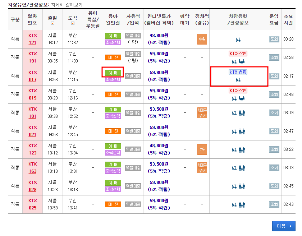The image size is (302, 236).
Task: Click the highlighted 예매 button for KTX 017
Action: pos(113,72)
